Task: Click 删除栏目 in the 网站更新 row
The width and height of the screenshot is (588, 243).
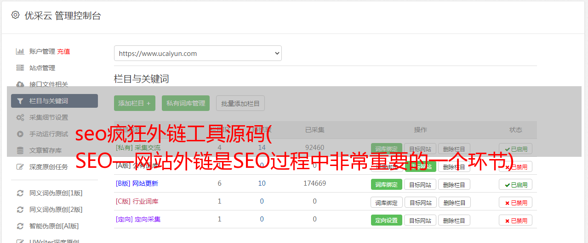Action: tap(454, 184)
